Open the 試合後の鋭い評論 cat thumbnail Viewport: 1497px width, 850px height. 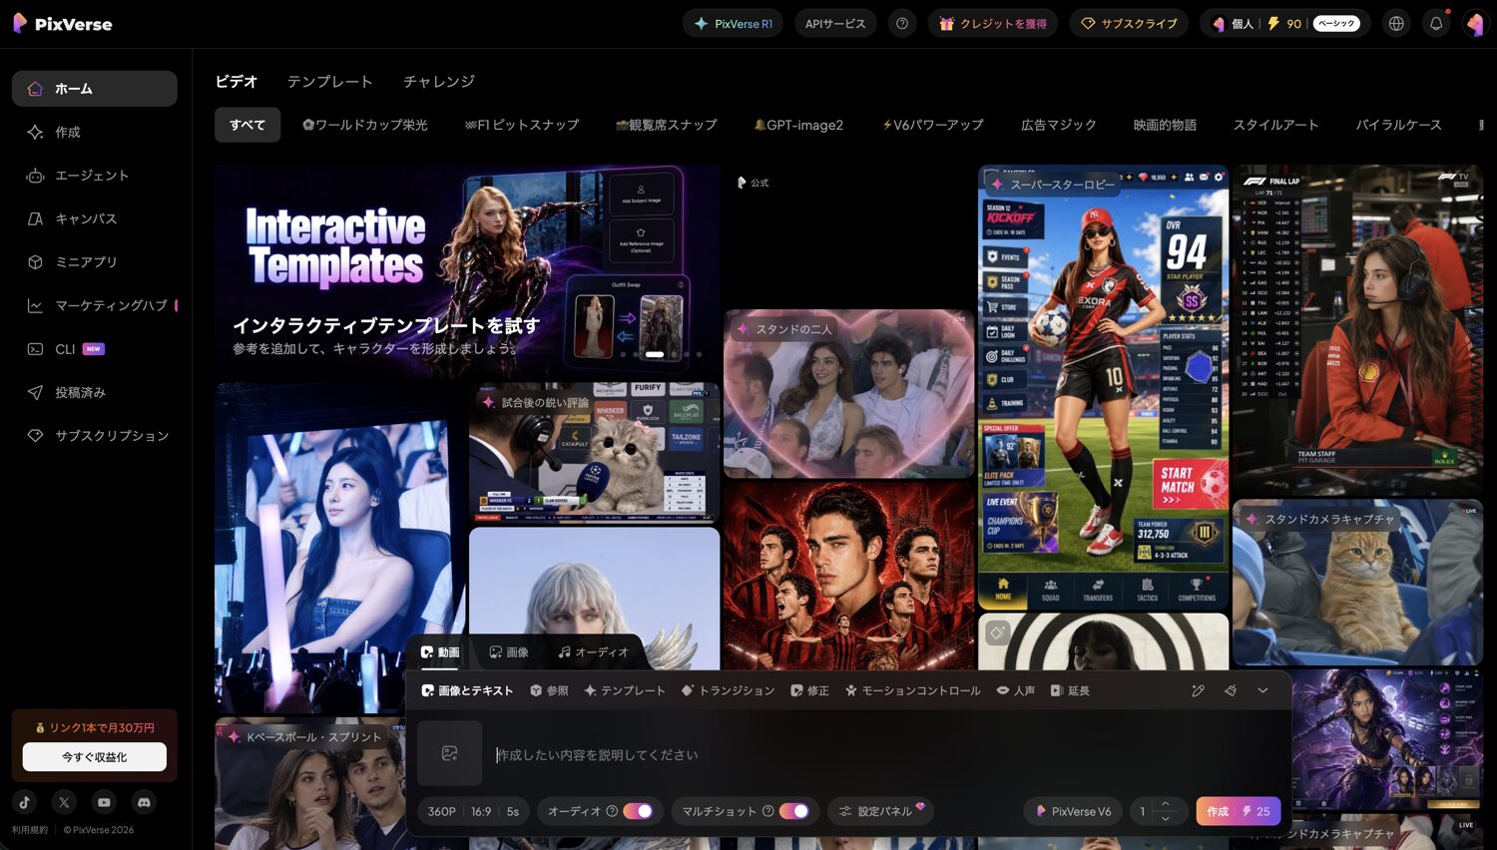coord(594,453)
